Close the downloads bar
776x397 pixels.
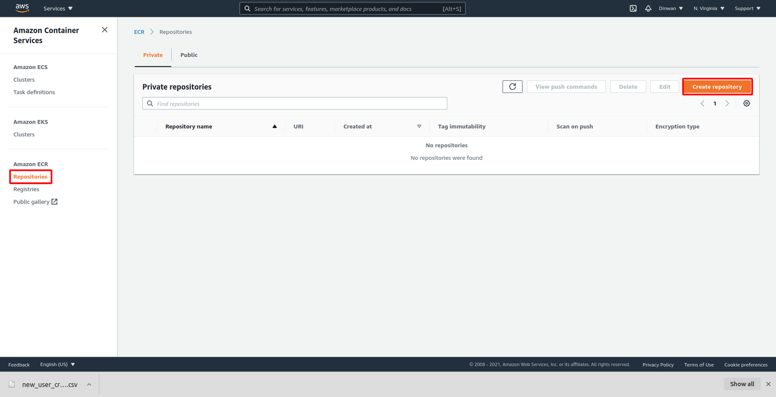coord(768,384)
